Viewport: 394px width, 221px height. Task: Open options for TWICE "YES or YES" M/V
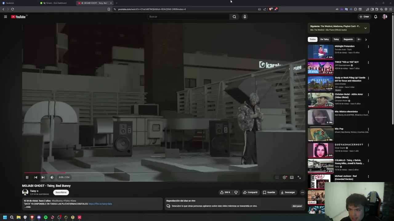368,62
